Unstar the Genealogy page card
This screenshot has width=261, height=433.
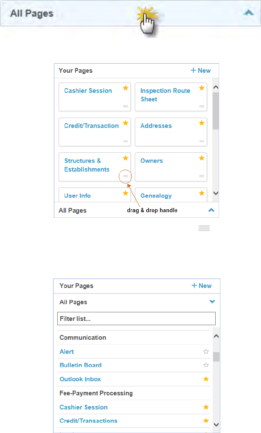click(x=202, y=193)
